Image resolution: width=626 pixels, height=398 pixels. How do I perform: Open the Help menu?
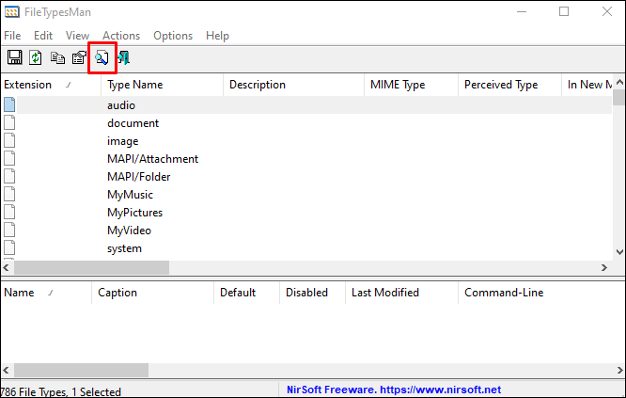pyautogui.click(x=217, y=36)
